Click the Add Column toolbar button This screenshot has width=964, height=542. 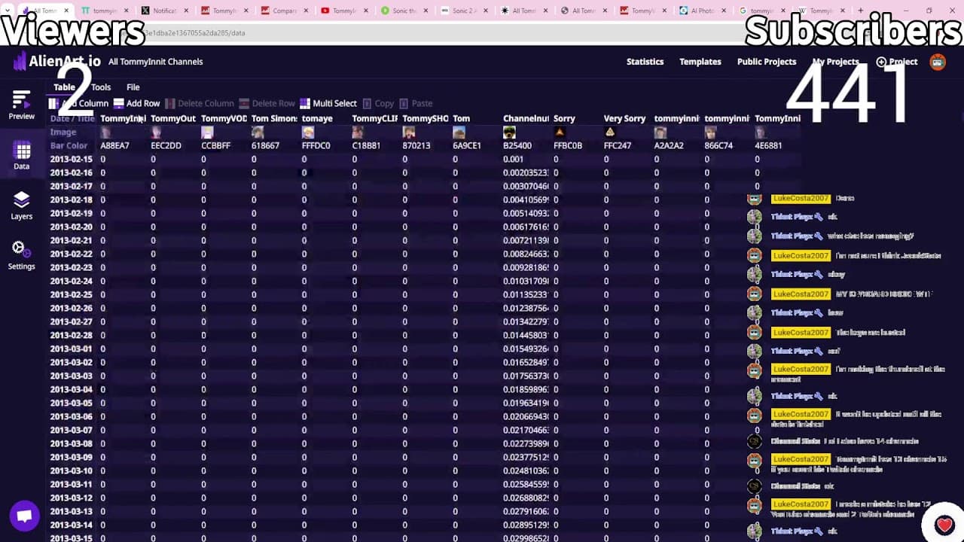coord(79,103)
